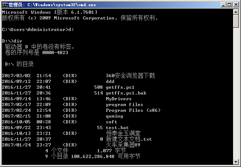Click the getffx.ps1 file name

point(120,87)
